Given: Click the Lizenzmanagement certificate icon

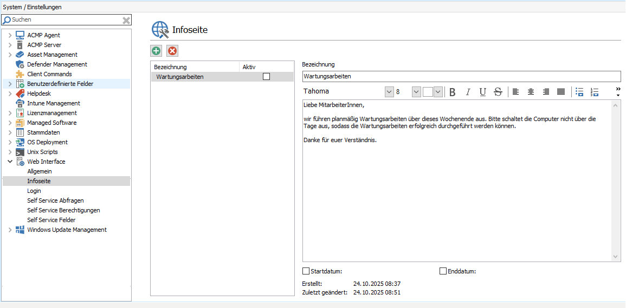Looking at the screenshot, I should tap(20, 113).
